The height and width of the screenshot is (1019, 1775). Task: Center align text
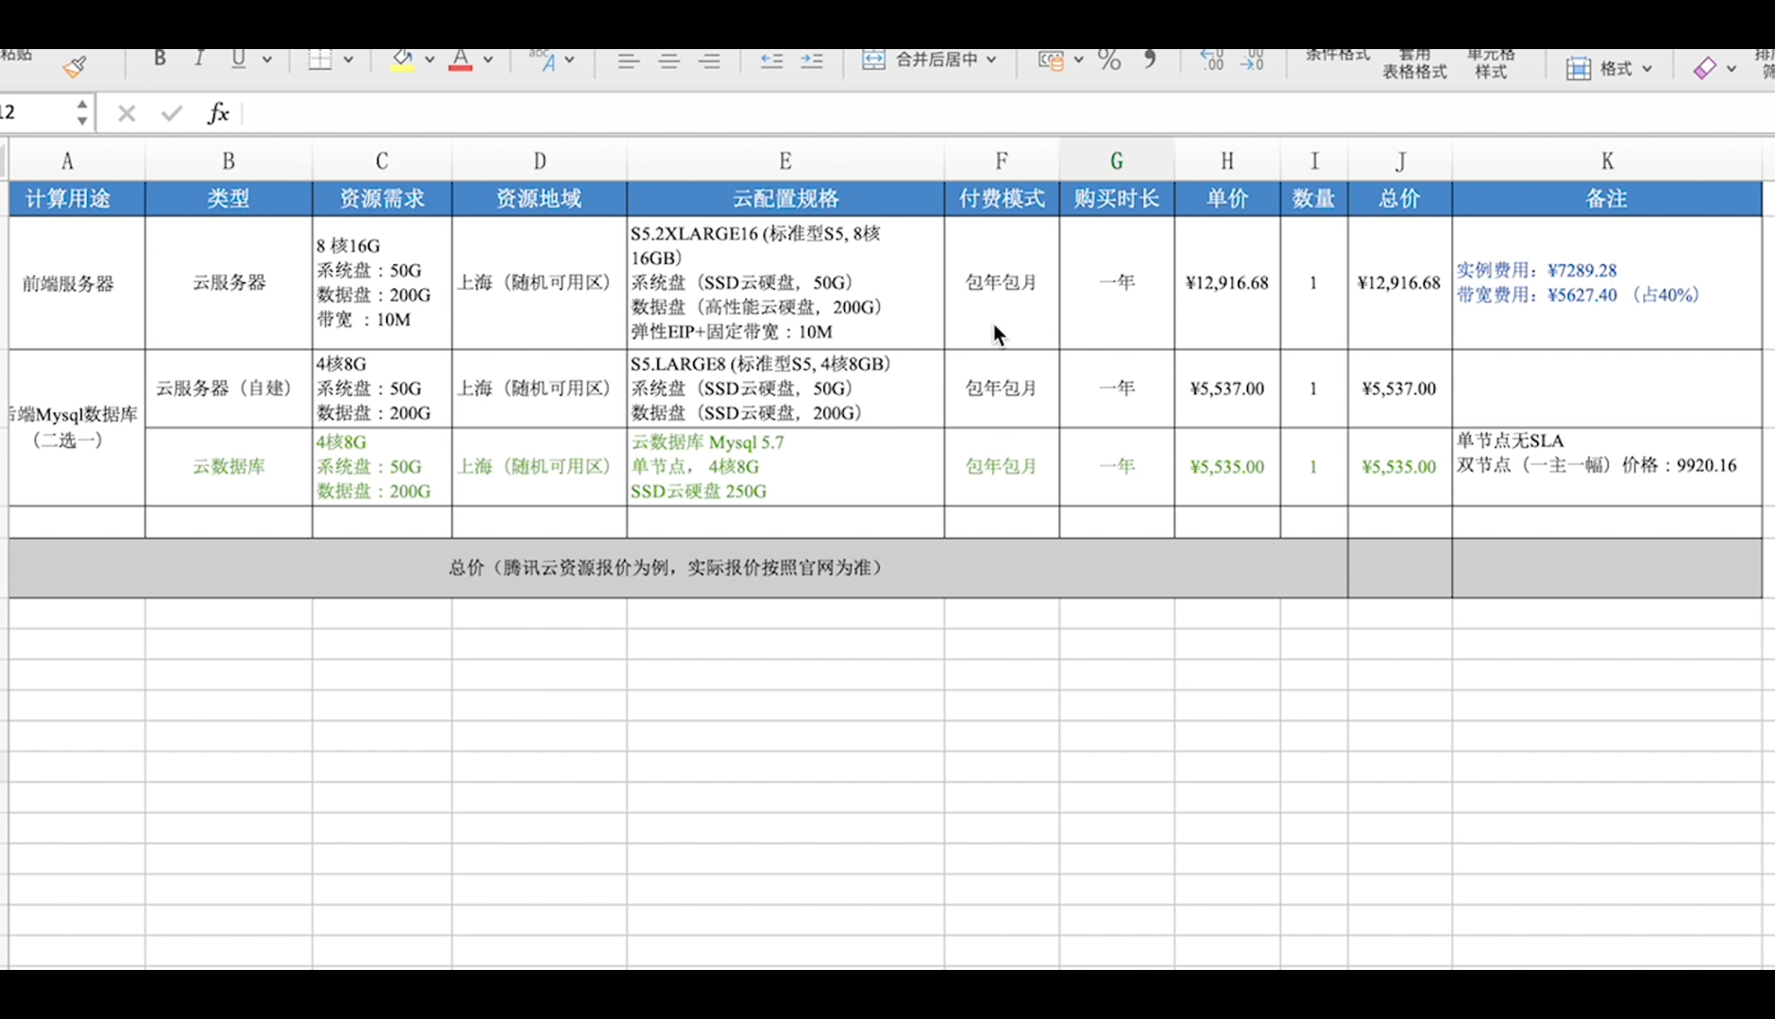[669, 61]
